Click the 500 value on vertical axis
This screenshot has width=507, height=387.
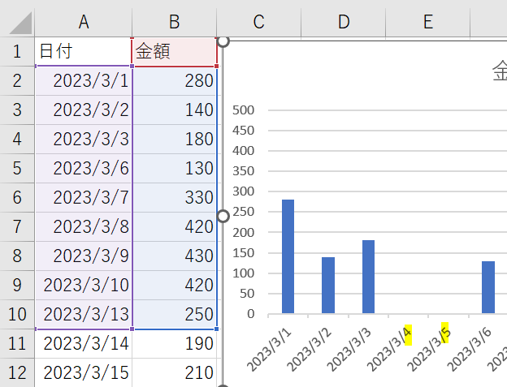(x=243, y=110)
